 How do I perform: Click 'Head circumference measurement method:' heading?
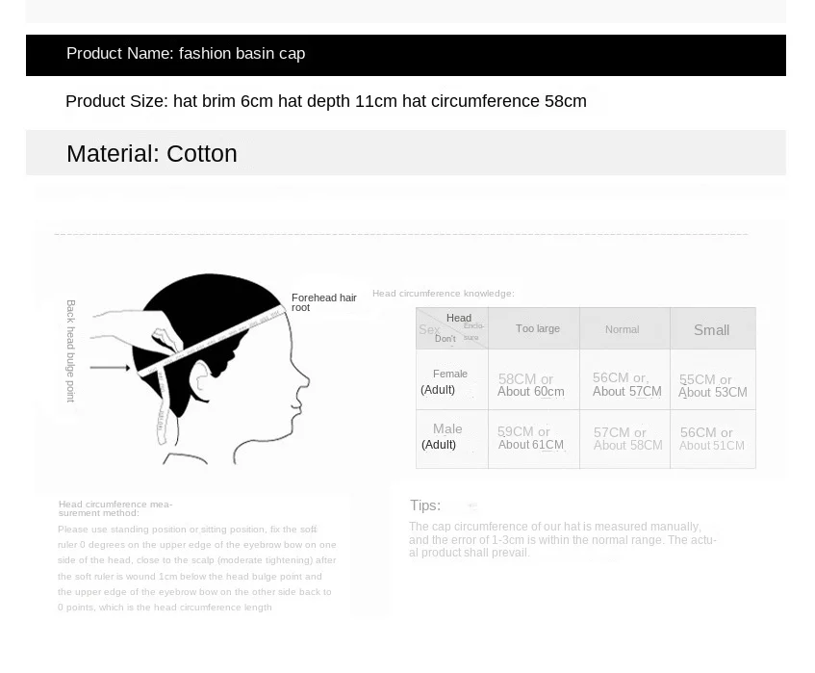pos(115,508)
